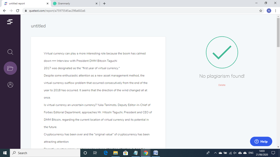Click text 'Forbes Editorial Department'
This screenshot has width=280, height=157.
[x=63, y=112]
